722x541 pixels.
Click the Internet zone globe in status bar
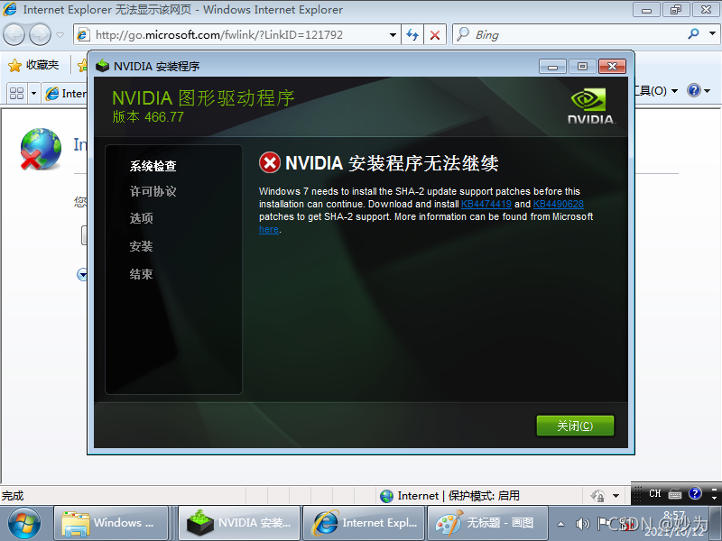point(387,496)
